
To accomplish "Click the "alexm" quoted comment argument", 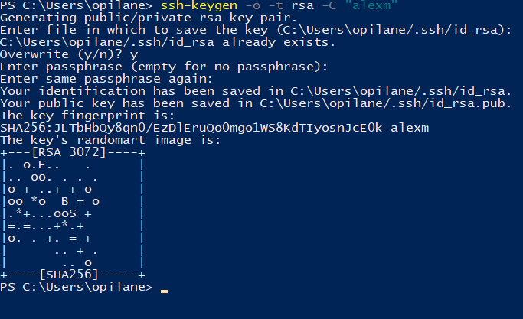I will pyautogui.click(x=371, y=5).
